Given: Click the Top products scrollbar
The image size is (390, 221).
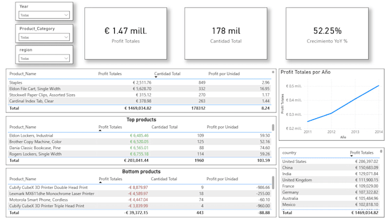Looking at the screenshot, I should click(273, 127).
